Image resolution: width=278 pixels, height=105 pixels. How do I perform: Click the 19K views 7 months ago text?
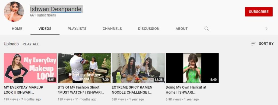click(22, 99)
